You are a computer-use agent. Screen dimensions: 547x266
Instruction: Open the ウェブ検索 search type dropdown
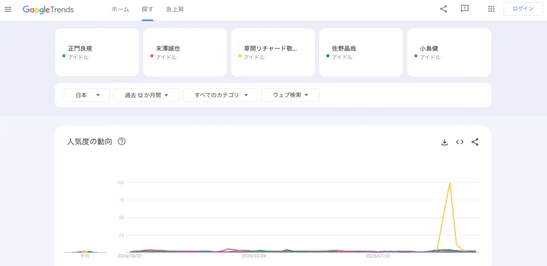pos(290,95)
